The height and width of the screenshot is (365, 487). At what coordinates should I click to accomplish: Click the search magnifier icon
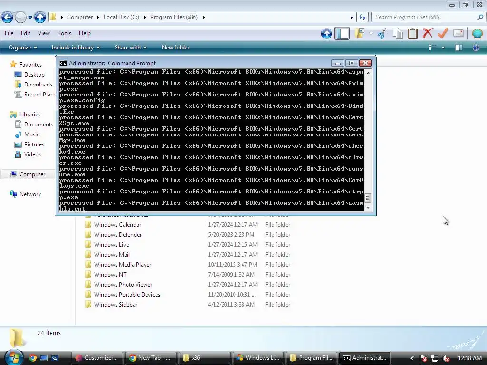click(x=480, y=18)
